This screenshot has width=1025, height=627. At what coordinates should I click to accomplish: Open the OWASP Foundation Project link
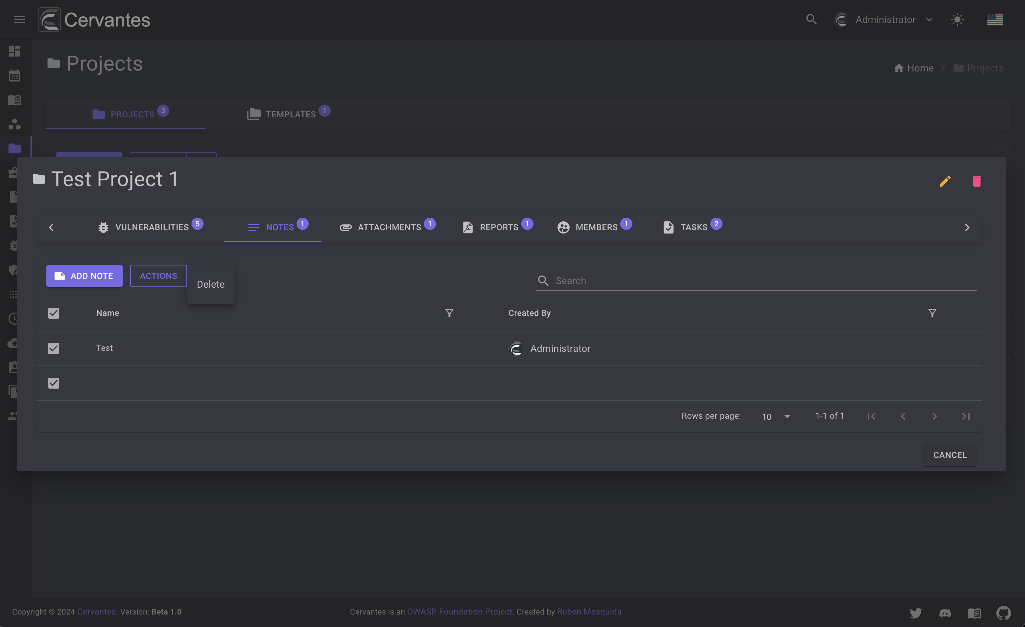459,611
